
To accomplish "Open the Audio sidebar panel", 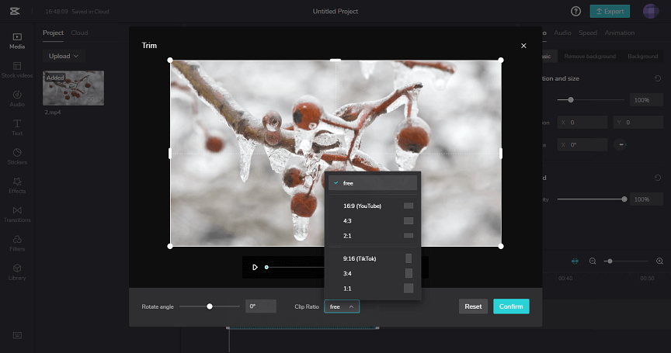I will click(x=17, y=99).
